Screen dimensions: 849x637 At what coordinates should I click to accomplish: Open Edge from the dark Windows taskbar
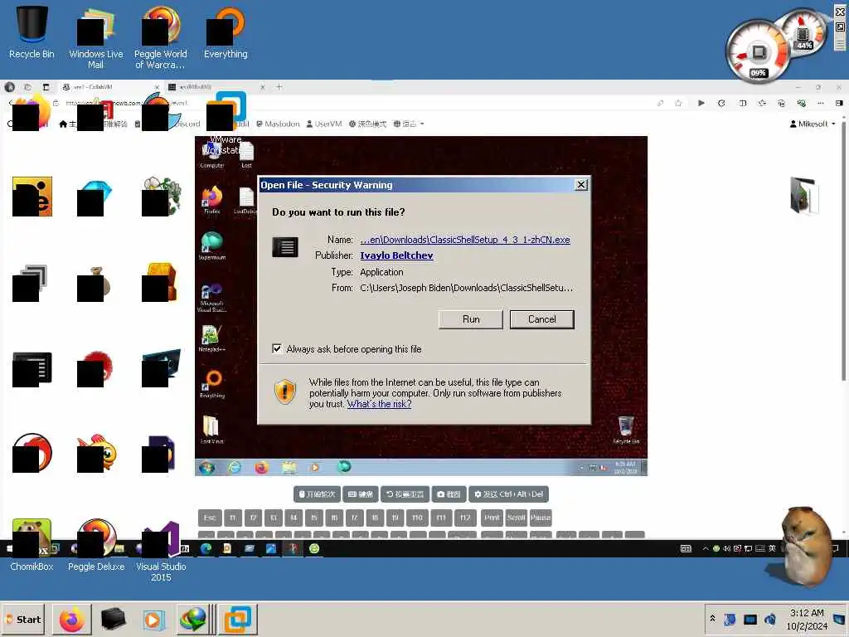[x=206, y=549]
